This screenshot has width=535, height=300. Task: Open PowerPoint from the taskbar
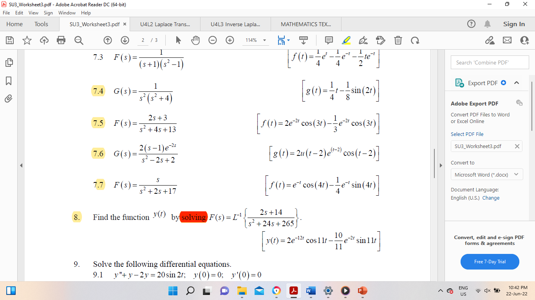tap(362, 291)
